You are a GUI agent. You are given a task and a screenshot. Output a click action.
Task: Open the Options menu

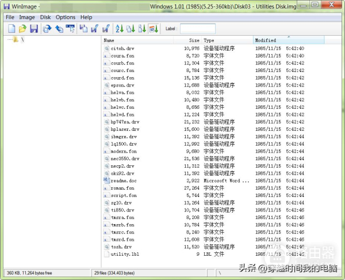point(66,17)
